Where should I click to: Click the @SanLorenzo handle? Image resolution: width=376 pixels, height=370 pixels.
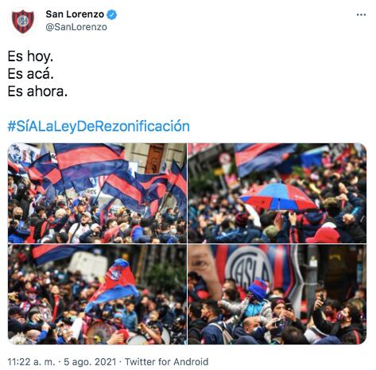click(76, 27)
